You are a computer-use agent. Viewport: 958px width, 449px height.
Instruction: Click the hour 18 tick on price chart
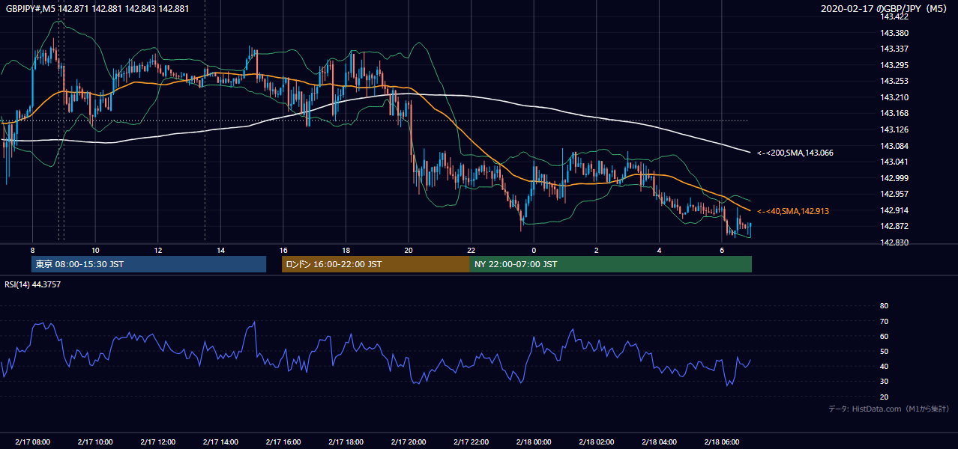(x=346, y=250)
